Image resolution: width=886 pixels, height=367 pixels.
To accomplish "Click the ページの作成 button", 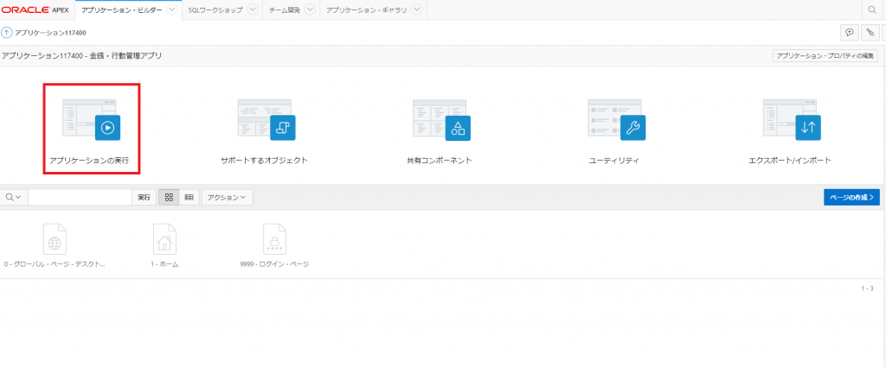I will click(x=851, y=197).
